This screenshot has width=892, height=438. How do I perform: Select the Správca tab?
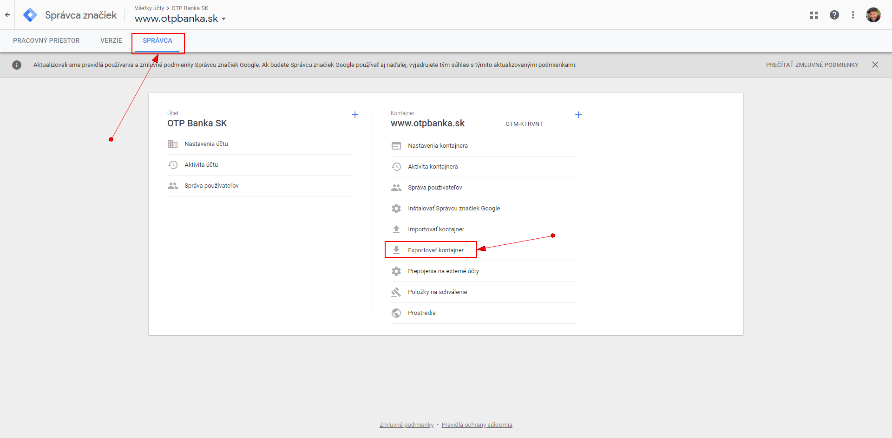[157, 40]
